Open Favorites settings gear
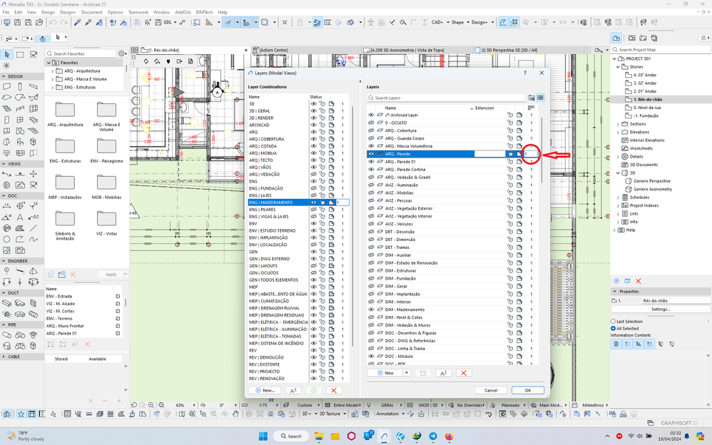The image size is (712, 445). (121, 53)
